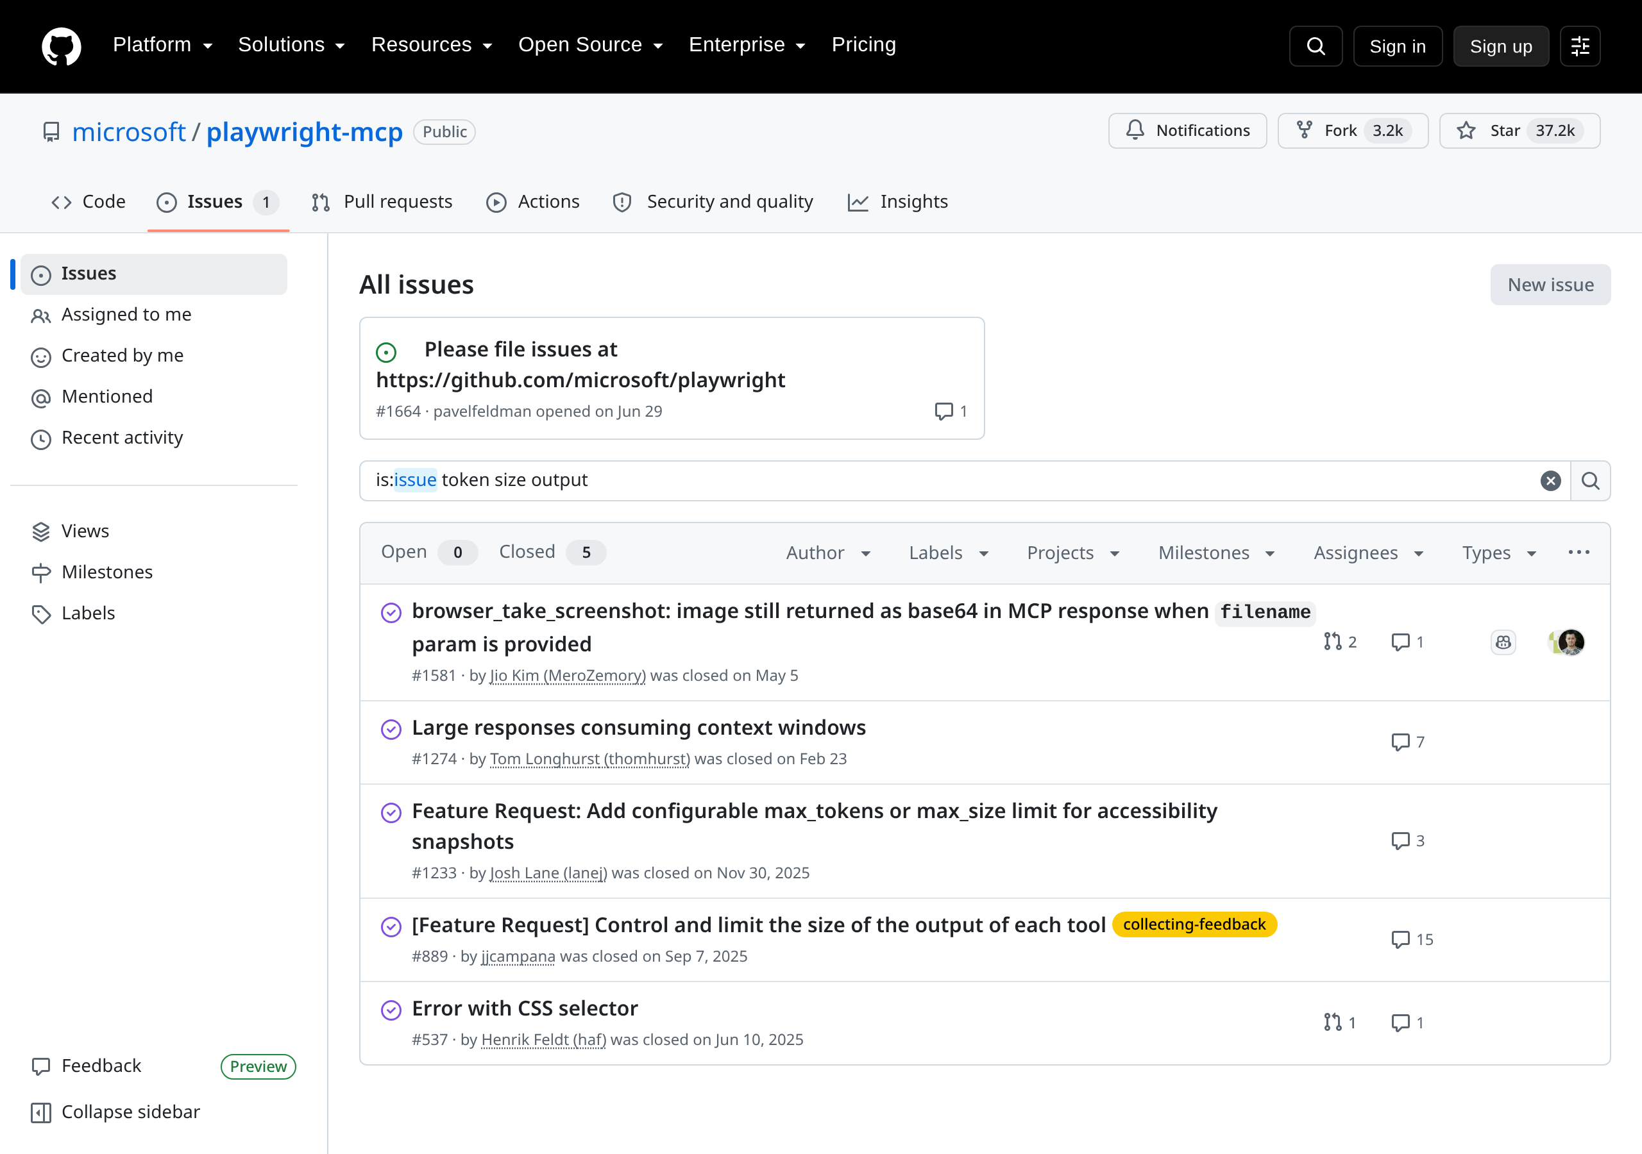Open GitHub home via the Octocat logo
The width and height of the screenshot is (1642, 1154).
(62, 46)
